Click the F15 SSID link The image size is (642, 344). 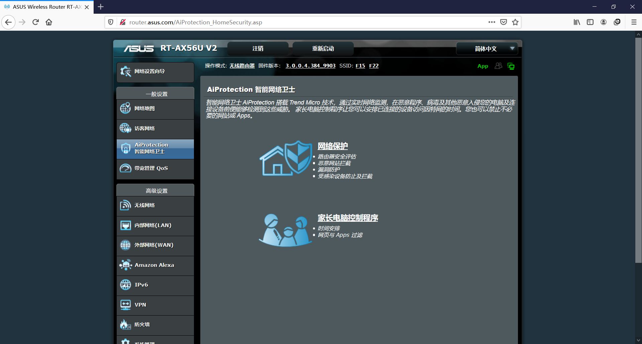360,66
